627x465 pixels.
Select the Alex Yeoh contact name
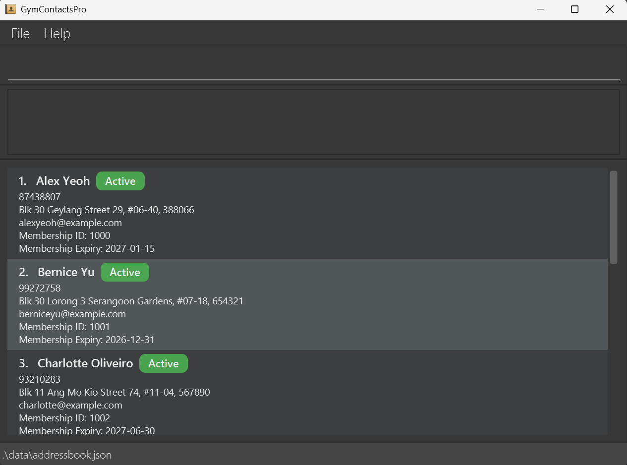coord(63,181)
